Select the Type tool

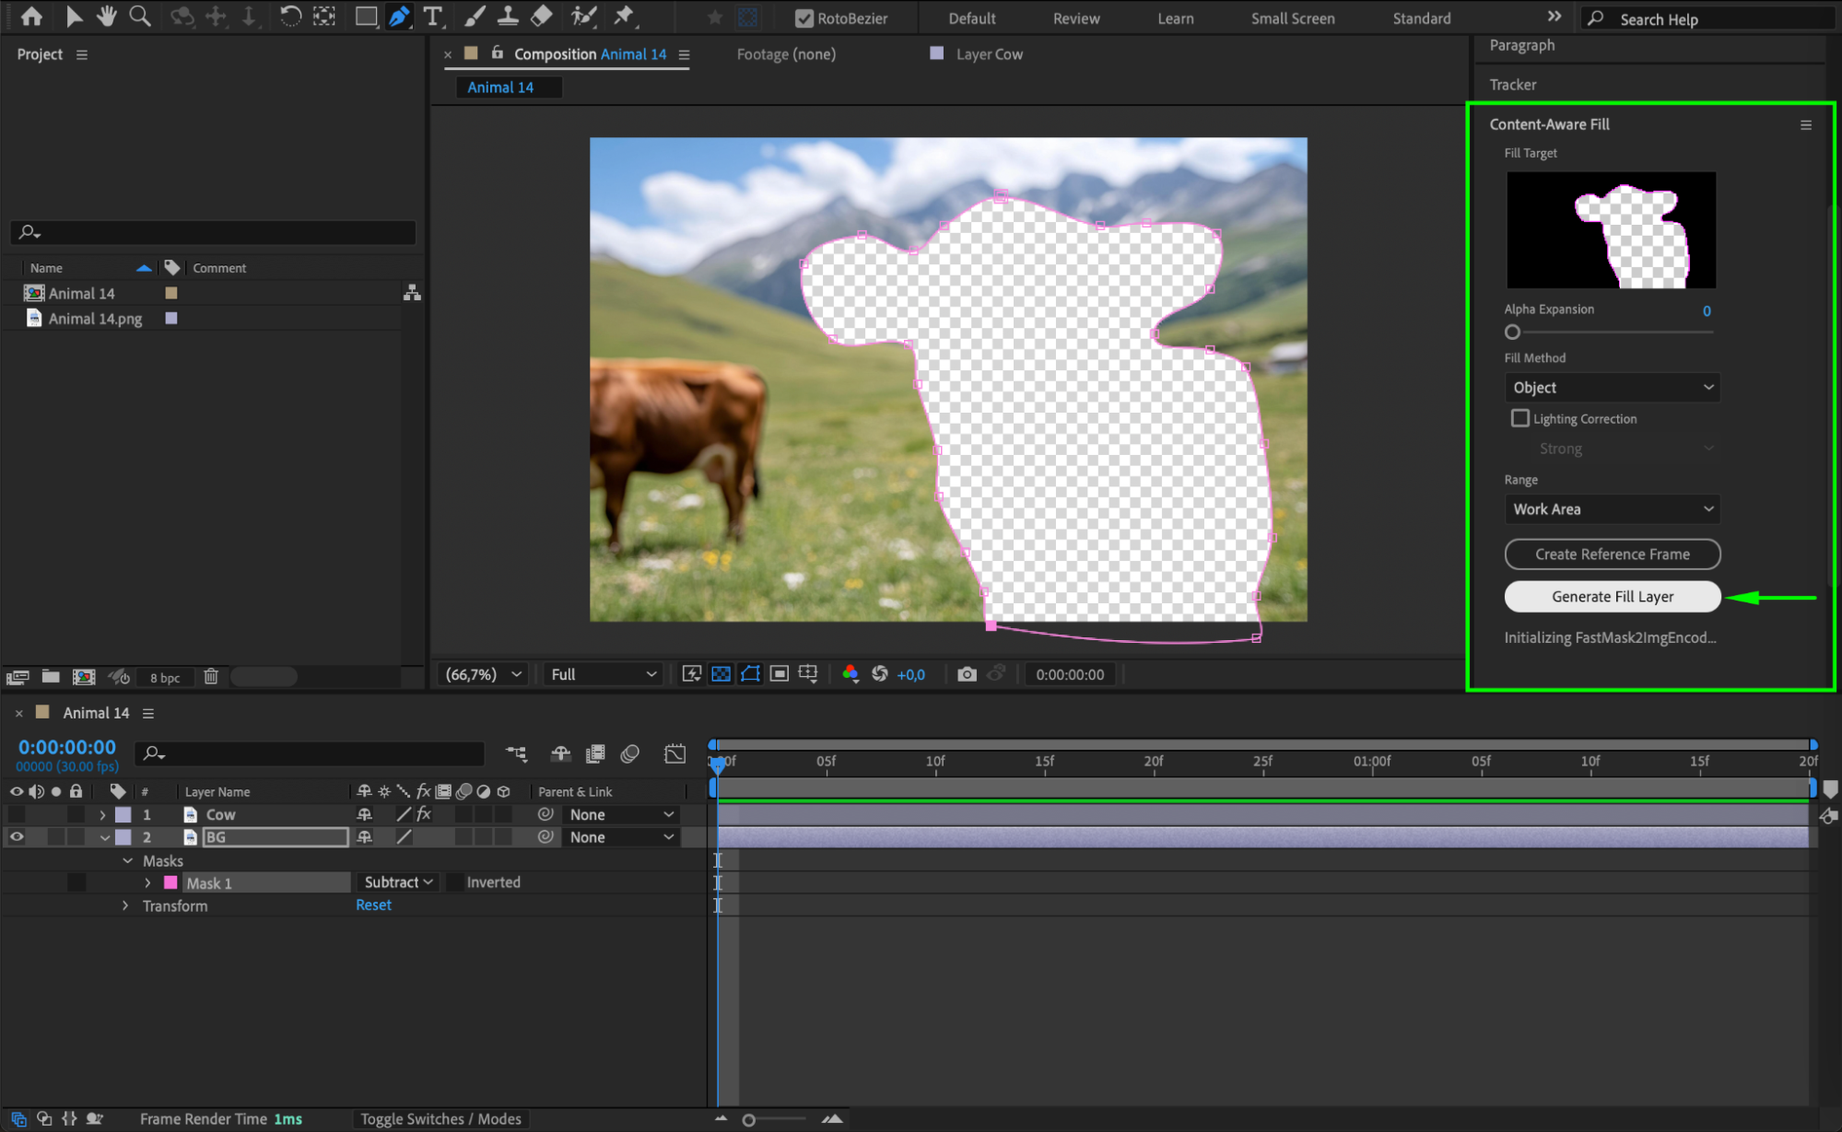point(432,16)
